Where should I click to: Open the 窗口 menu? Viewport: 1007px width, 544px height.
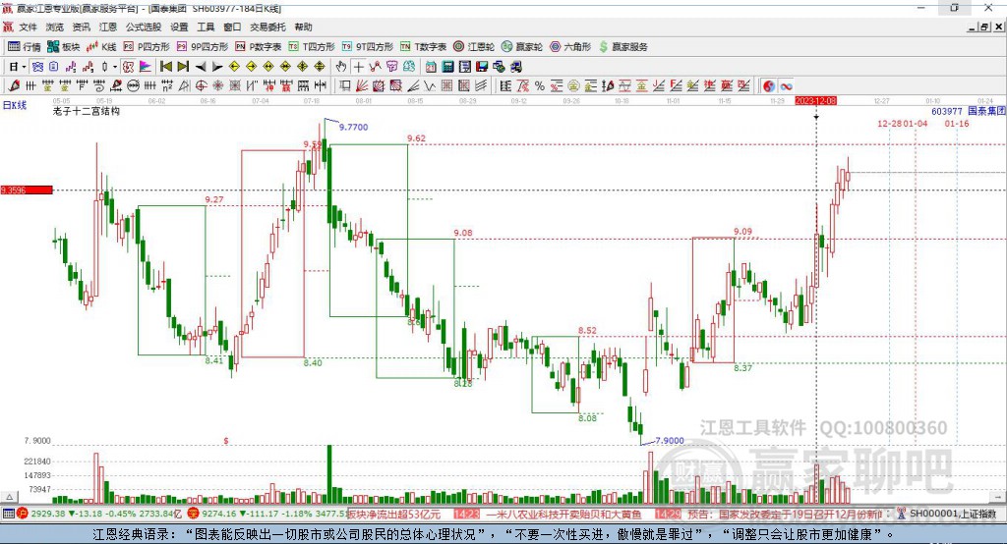pos(232,27)
